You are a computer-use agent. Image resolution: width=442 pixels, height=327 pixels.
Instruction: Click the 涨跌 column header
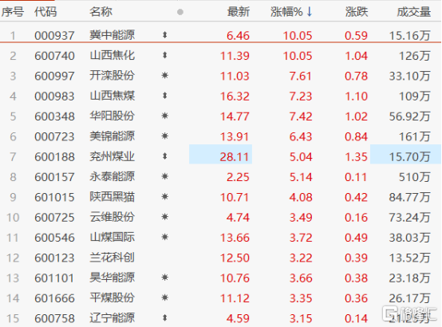pyautogui.click(x=357, y=12)
